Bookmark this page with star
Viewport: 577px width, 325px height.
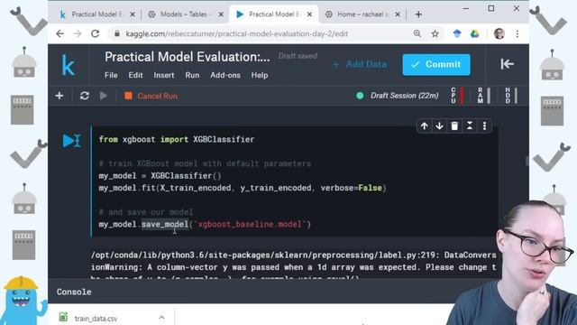(x=435, y=34)
